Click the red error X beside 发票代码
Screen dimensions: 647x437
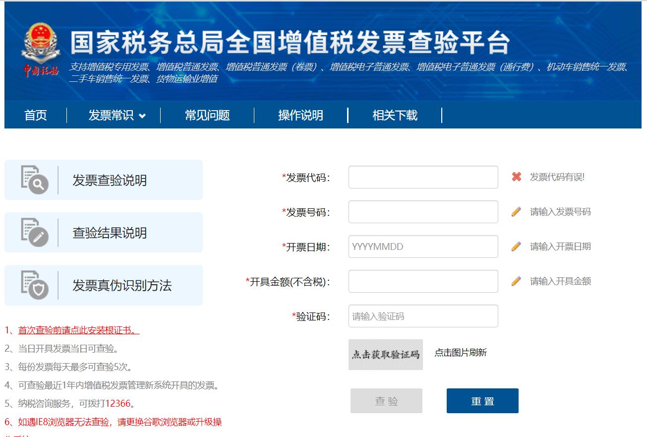tap(517, 176)
